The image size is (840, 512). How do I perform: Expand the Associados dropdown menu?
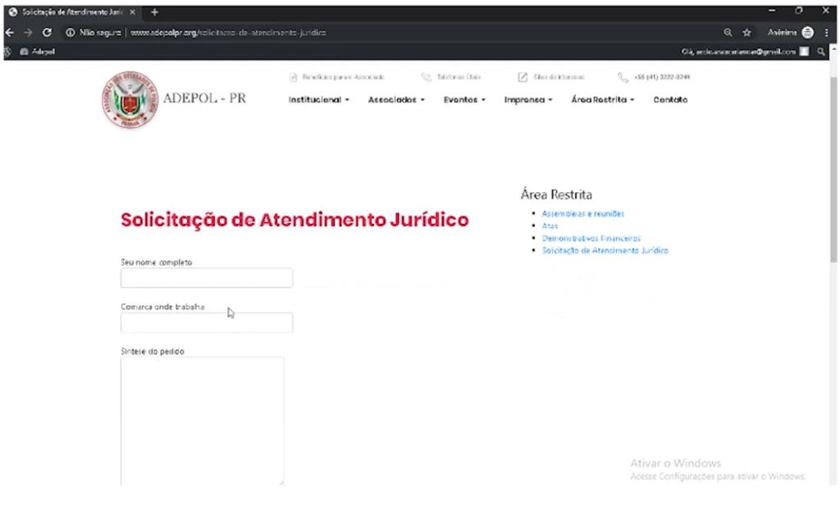point(396,100)
